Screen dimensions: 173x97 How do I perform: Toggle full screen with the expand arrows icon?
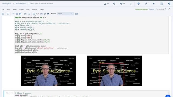(169, 9)
